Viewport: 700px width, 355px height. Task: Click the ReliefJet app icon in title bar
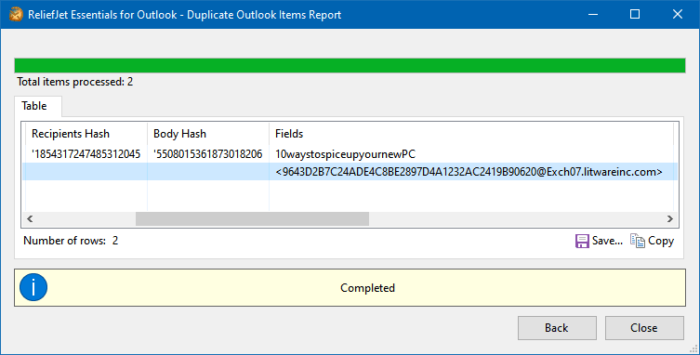pos(16,14)
